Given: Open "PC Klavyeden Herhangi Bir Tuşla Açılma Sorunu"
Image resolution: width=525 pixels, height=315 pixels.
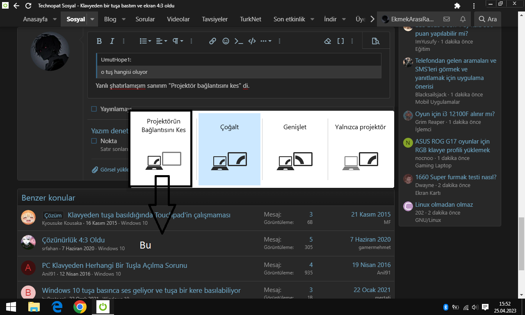Looking at the screenshot, I should tap(114, 265).
